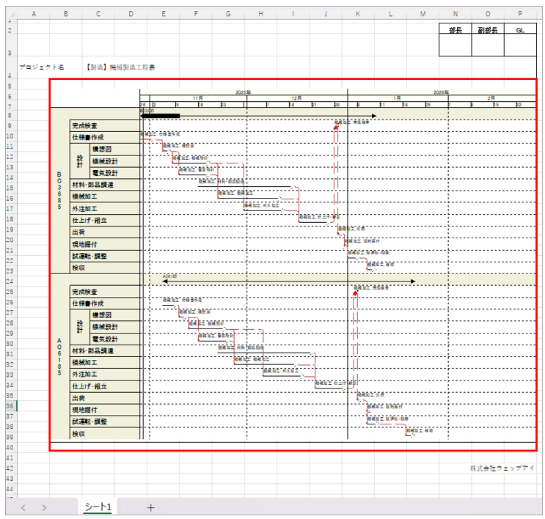
Task: Click the next sheet navigation arrow
Action: click(43, 507)
